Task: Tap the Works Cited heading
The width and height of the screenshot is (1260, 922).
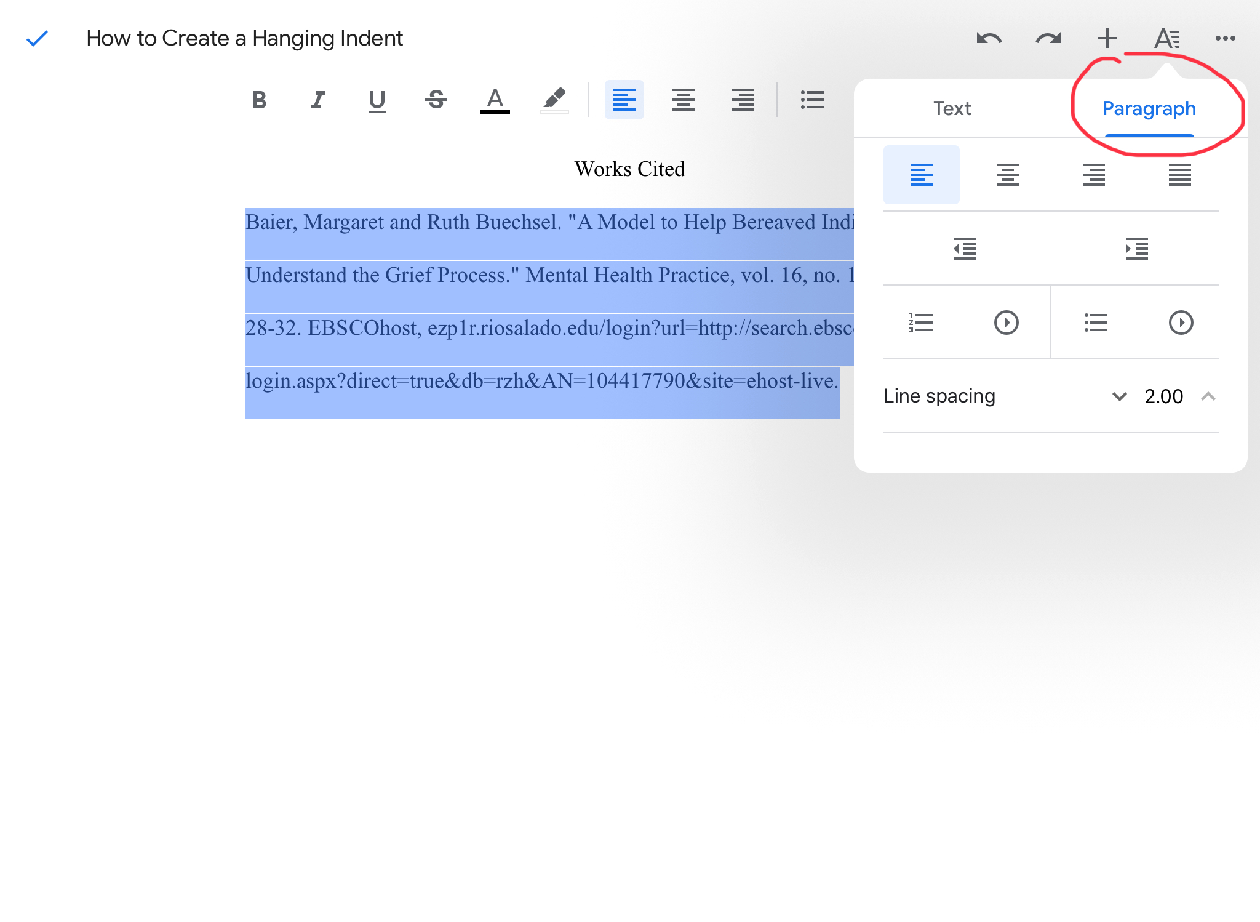Action: tap(630, 169)
